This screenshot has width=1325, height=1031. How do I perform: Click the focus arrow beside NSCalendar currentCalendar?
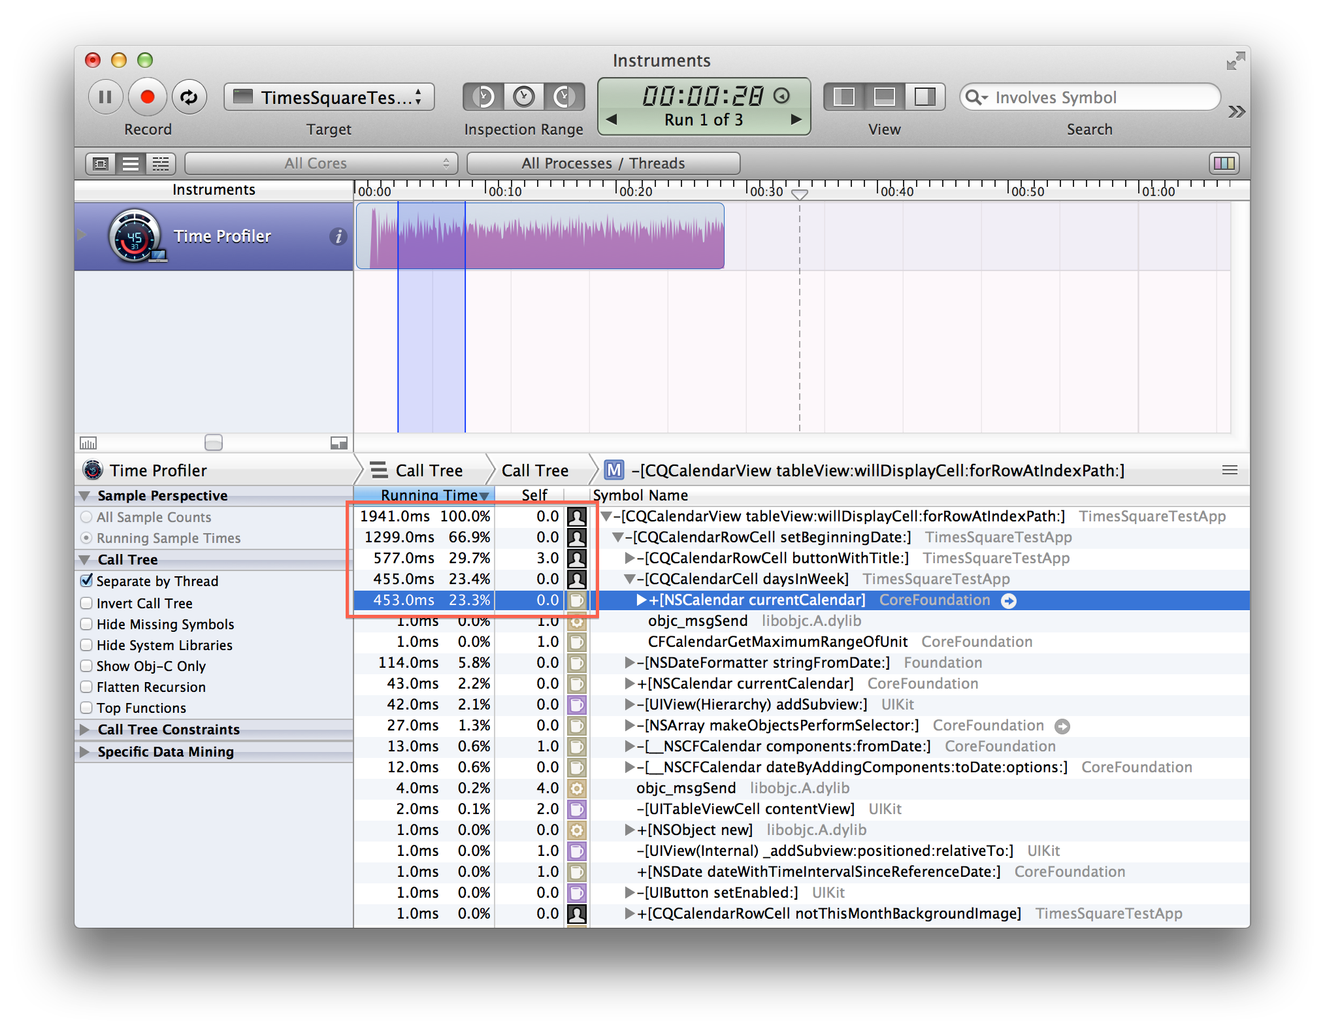1009,601
